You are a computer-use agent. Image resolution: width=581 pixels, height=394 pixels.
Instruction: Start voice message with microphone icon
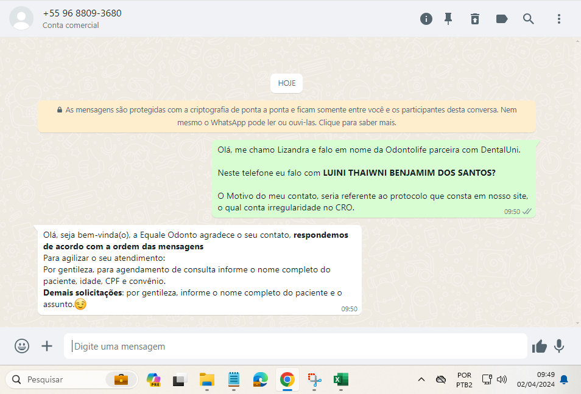559,346
